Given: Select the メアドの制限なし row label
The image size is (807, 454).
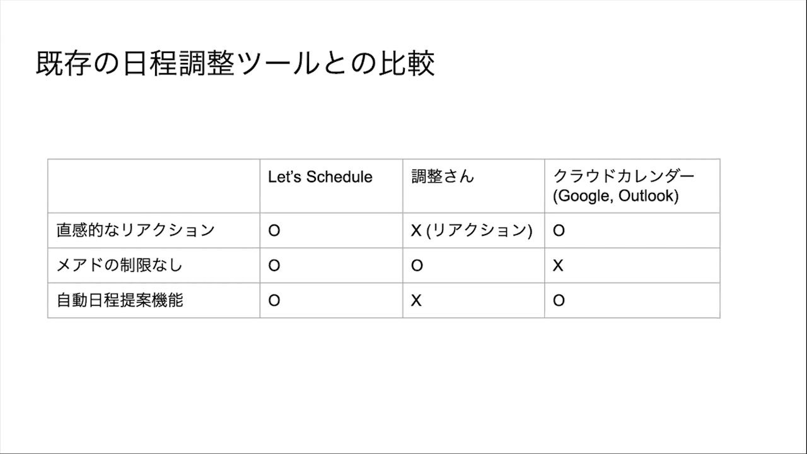Looking at the screenshot, I should click(119, 265).
